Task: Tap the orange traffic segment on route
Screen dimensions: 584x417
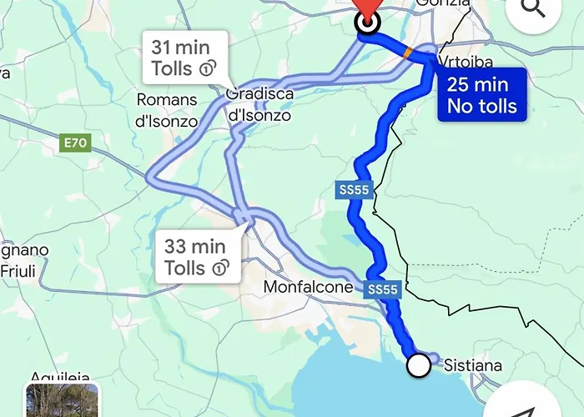Action: click(408, 53)
